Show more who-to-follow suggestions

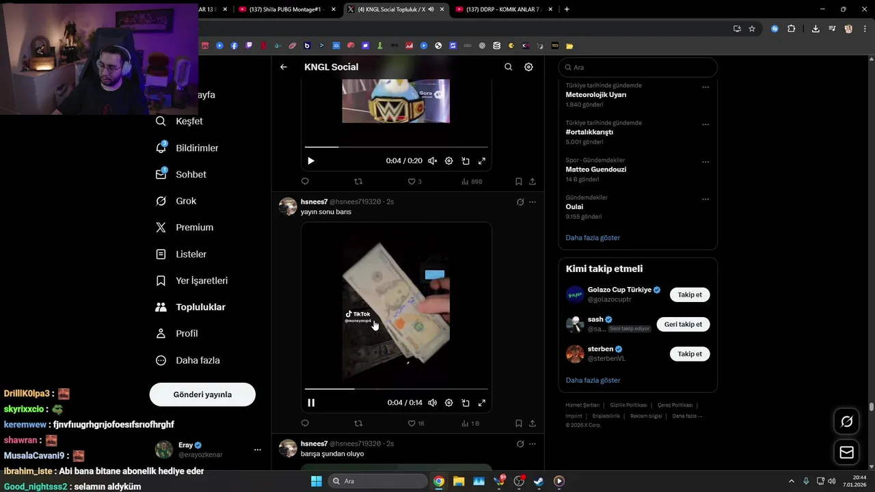click(593, 380)
